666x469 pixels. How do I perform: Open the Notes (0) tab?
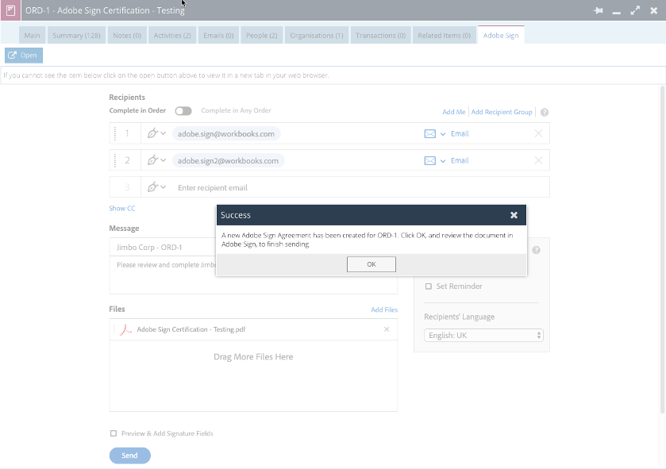[x=127, y=35]
